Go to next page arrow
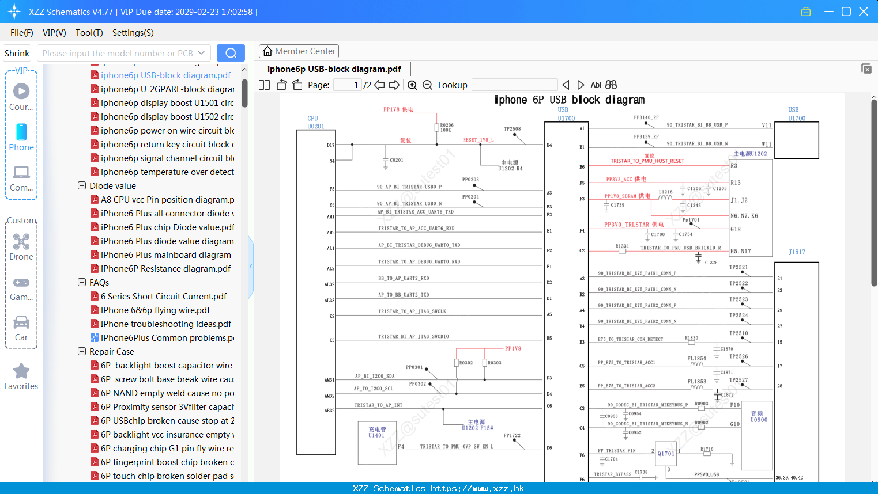878x494 pixels. coord(394,85)
